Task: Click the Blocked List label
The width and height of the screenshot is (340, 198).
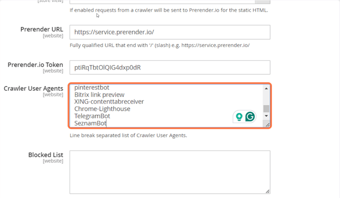Action: pos(46,155)
